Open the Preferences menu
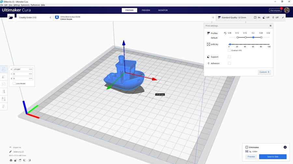The height and width of the screenshot is (164, 293). click(35, 5)
